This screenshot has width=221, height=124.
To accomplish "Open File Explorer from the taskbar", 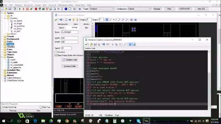I will click(43, 121).
